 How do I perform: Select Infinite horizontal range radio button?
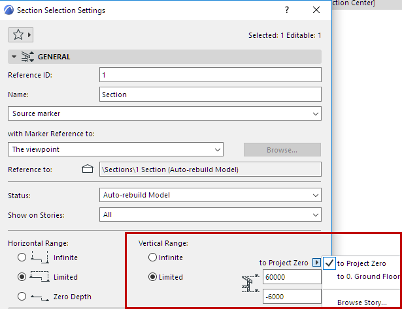22,257
